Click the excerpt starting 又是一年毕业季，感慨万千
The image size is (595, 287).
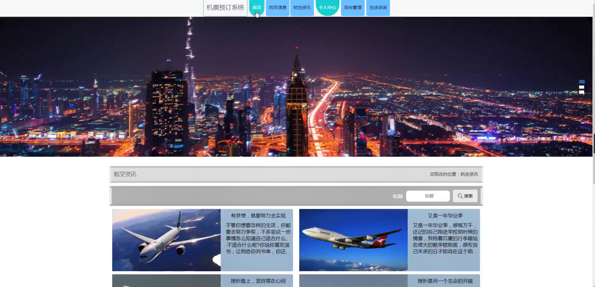(445, 239)
